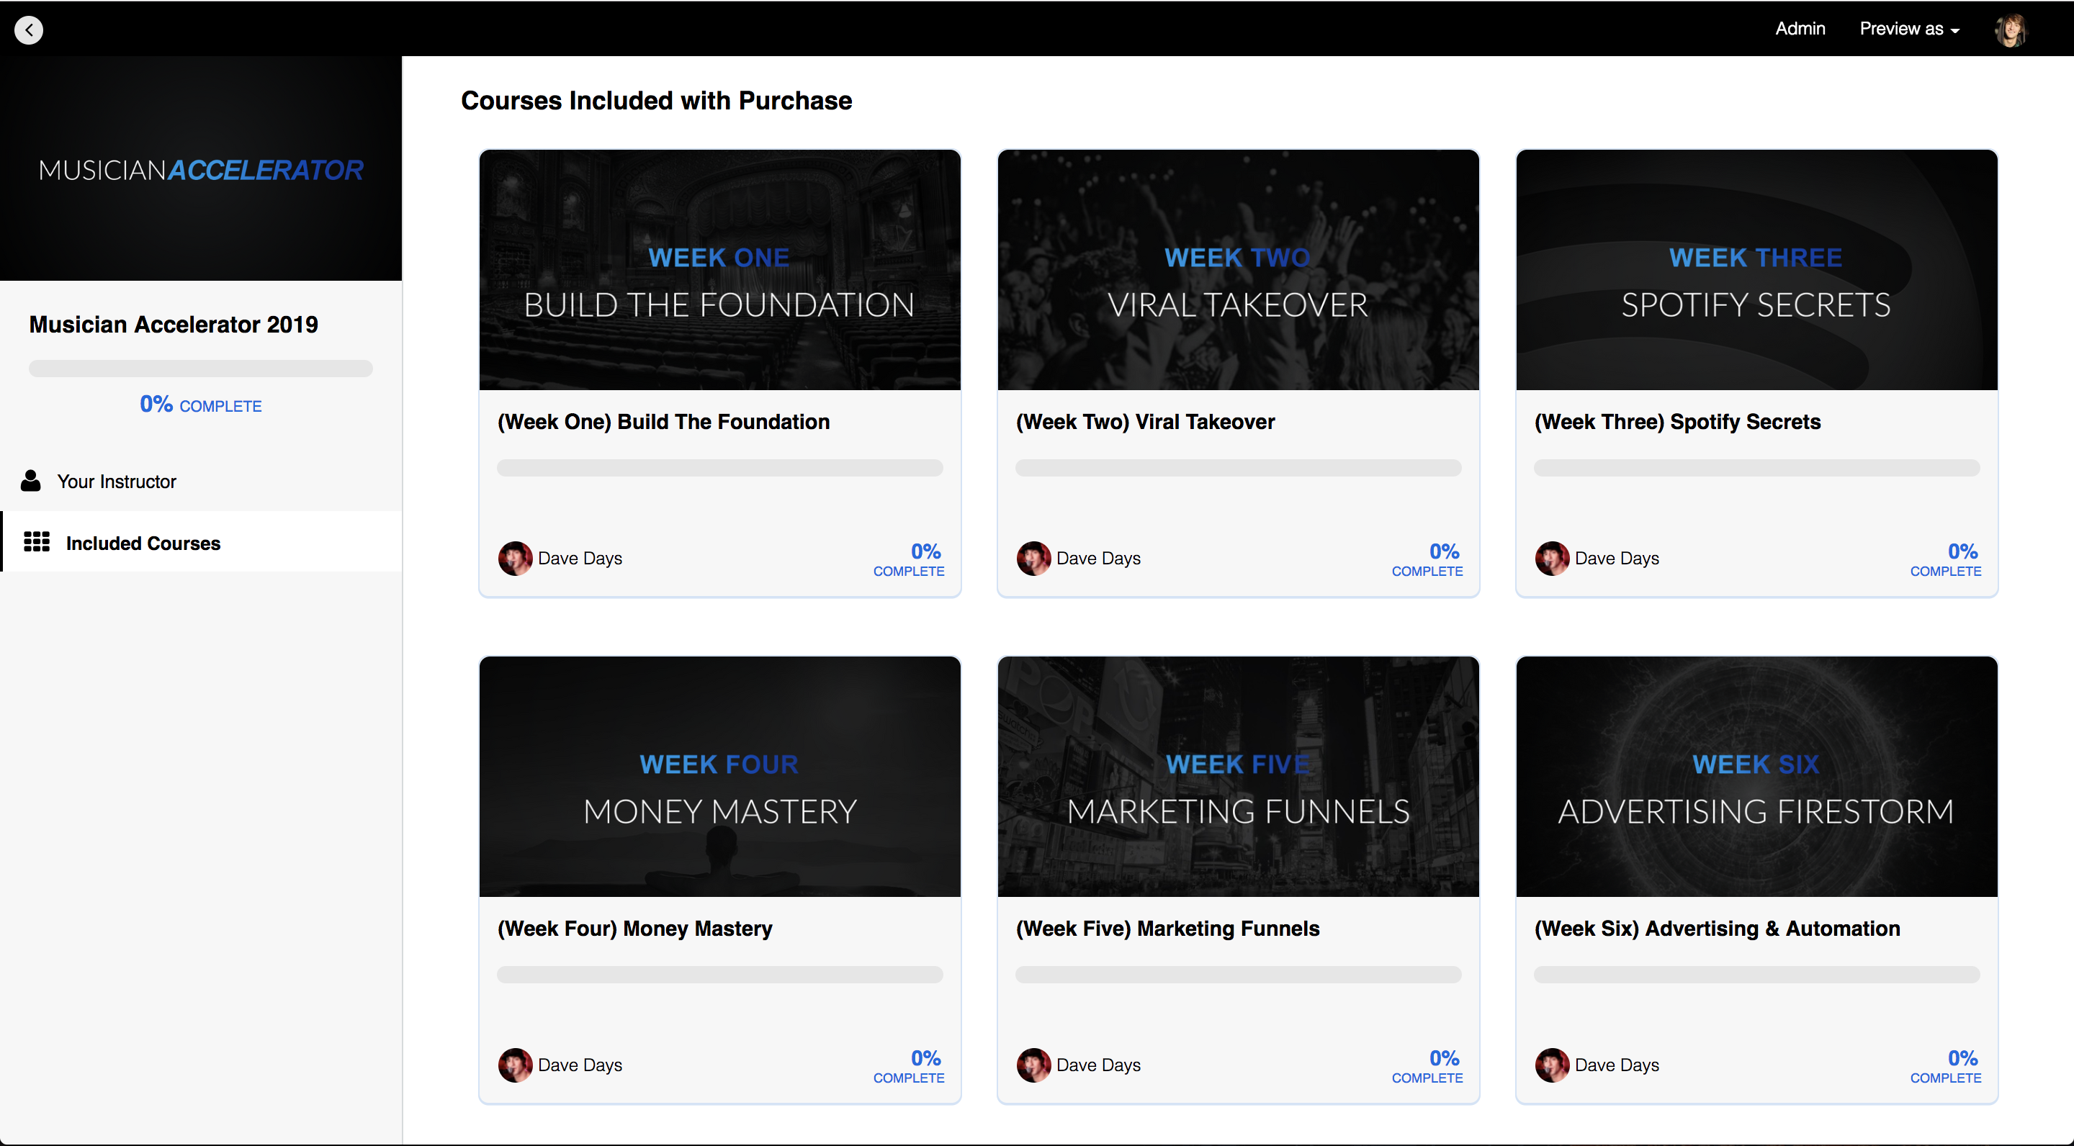The image size is (2074, 1146).
Task: Click (Week Four) Money Mastery title
Action: pos(634,929)
